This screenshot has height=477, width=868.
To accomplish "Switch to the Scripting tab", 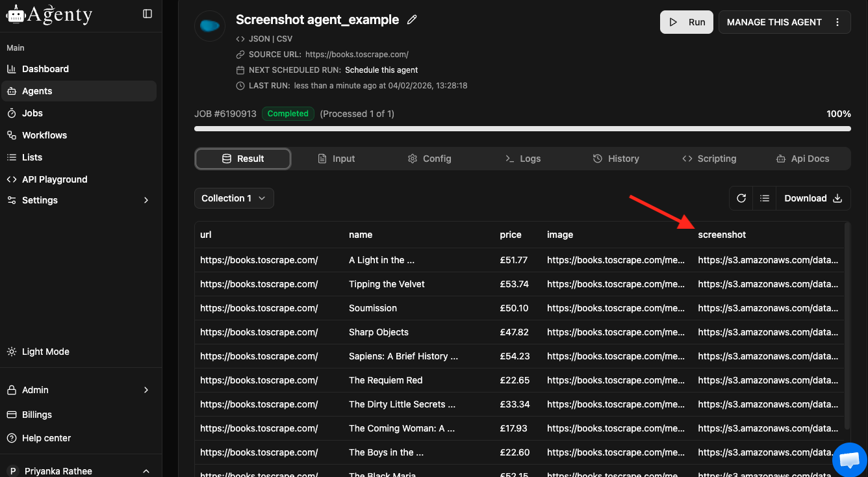I will 709,159.
